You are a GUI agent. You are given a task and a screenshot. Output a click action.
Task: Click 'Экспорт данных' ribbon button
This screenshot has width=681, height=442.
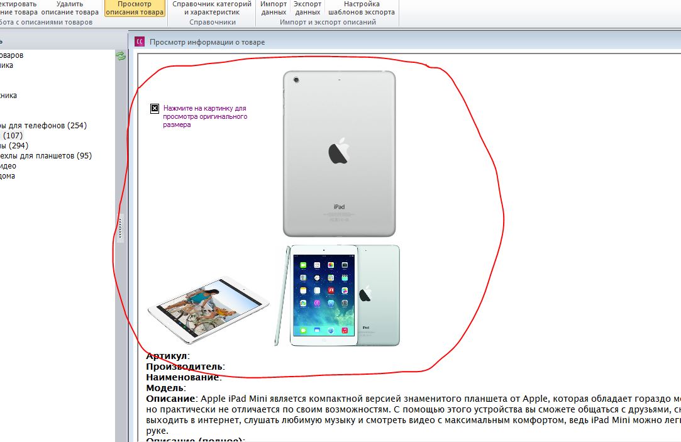point(307,8)
